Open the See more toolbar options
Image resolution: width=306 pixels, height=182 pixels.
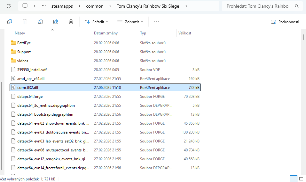(x=156, y=22)
